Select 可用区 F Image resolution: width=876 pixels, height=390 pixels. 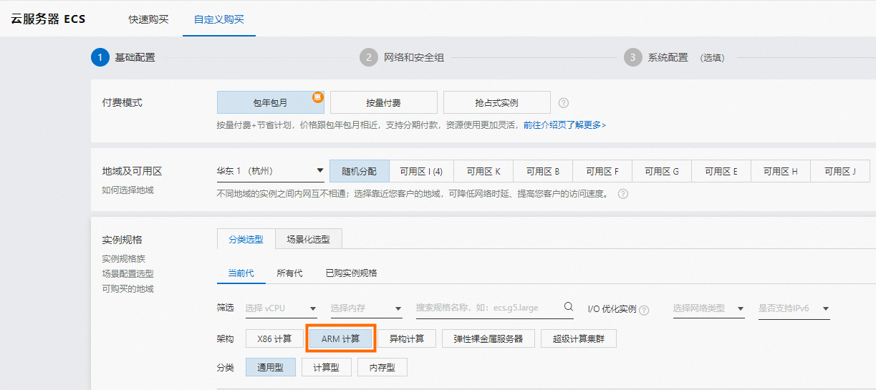pos(602,171)
